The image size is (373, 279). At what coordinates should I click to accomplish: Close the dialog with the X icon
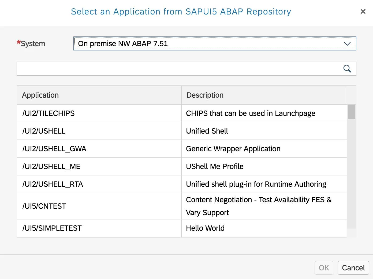pos(363,12)
